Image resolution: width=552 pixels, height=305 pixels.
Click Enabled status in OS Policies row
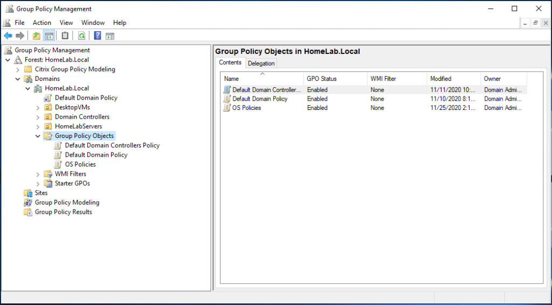317,108
